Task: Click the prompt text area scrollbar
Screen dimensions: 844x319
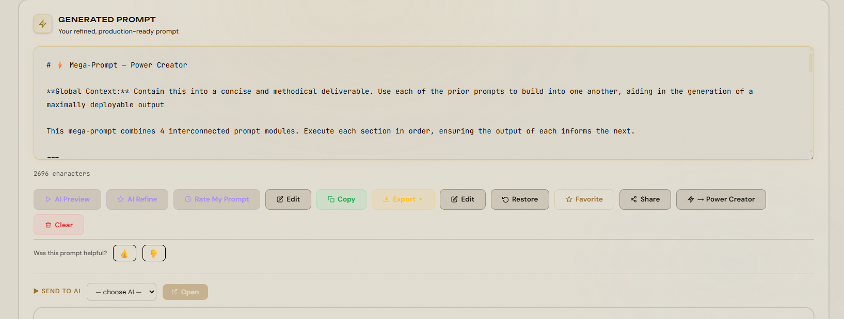Action: pos(811,62)
